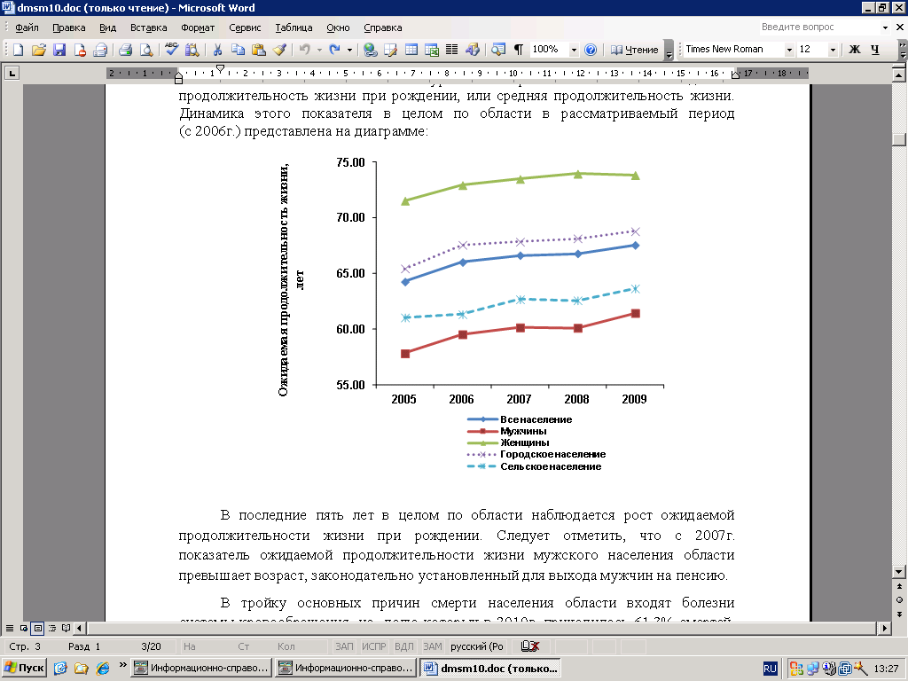The height and width of the screenshot is (681, 908).
Task: Open the Пуск start menu
Action: point(24,668)
